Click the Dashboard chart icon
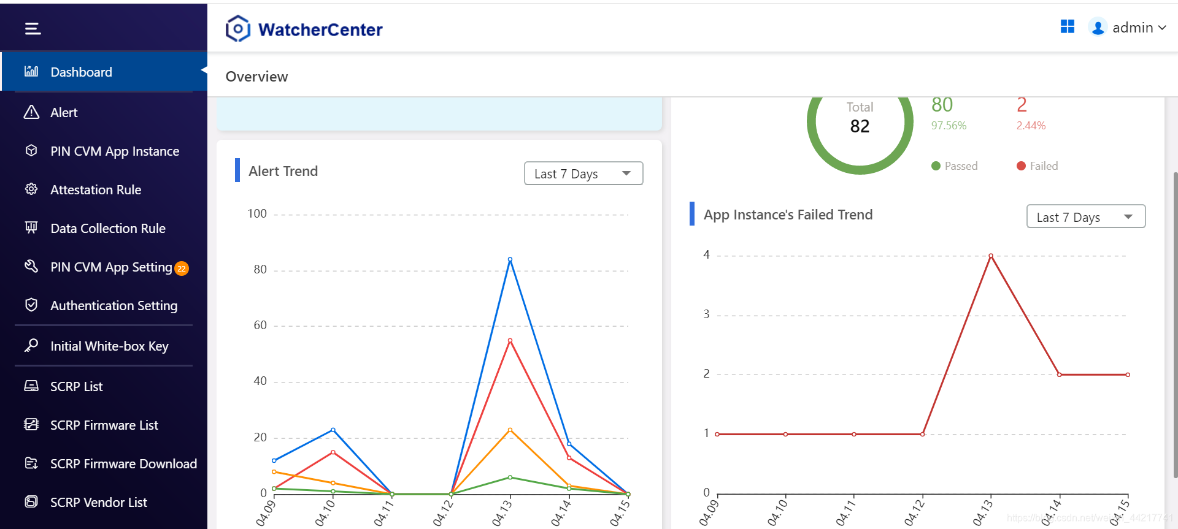This screenshot has width=1178, height=529. 31,71
